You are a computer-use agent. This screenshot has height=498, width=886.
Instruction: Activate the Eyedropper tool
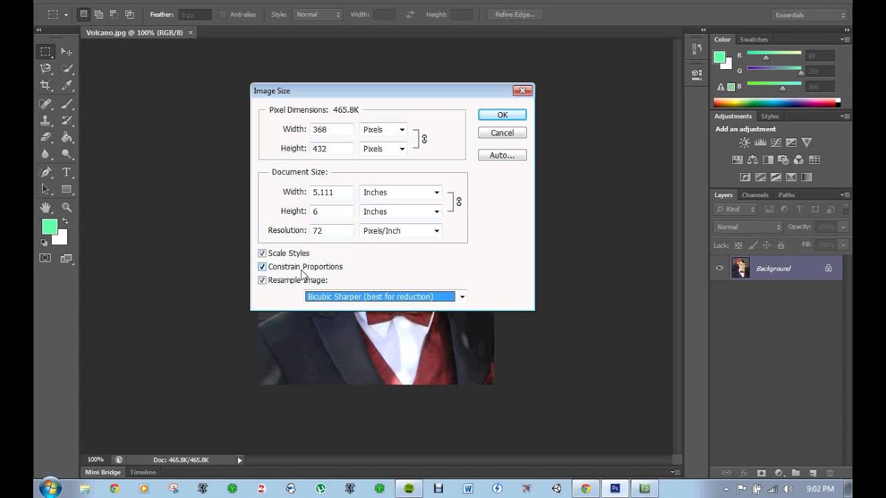pos(67,85)
